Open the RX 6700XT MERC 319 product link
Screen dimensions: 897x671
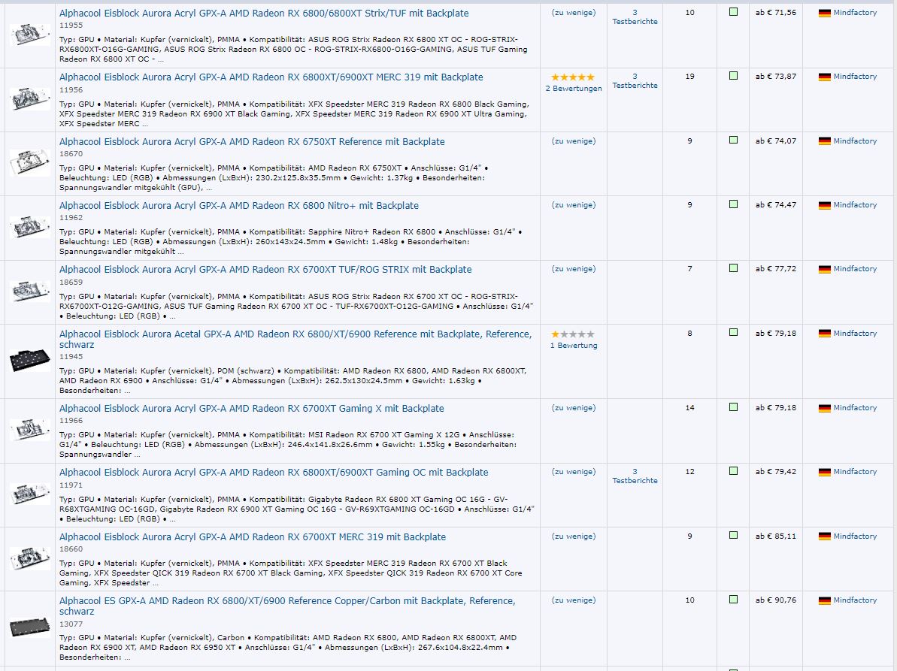[x=253, y=537]
